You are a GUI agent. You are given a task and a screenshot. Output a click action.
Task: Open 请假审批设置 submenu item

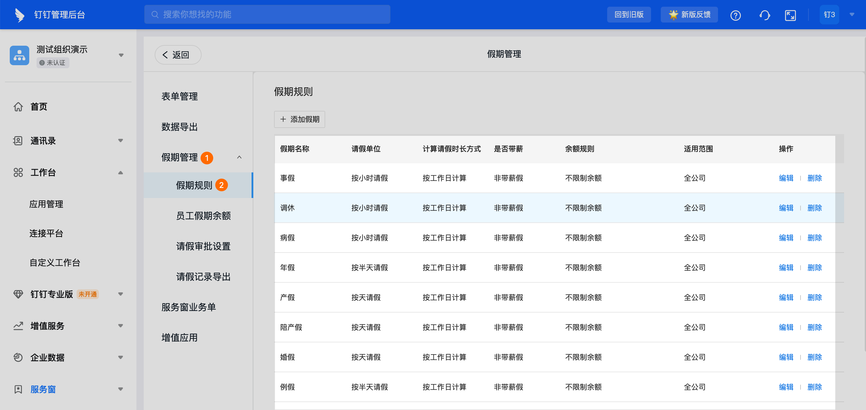pyautogui.click(x=203, y=246)
